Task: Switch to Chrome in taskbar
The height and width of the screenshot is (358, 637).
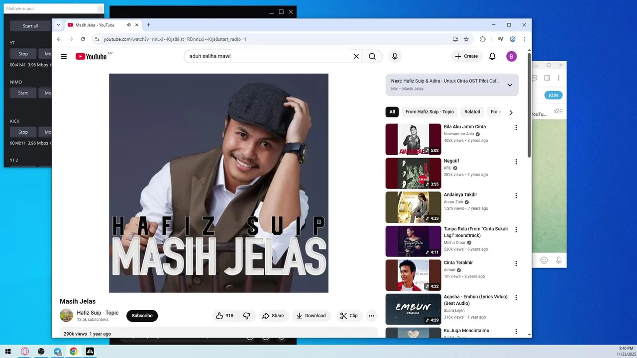Action: tap(74, 352)
